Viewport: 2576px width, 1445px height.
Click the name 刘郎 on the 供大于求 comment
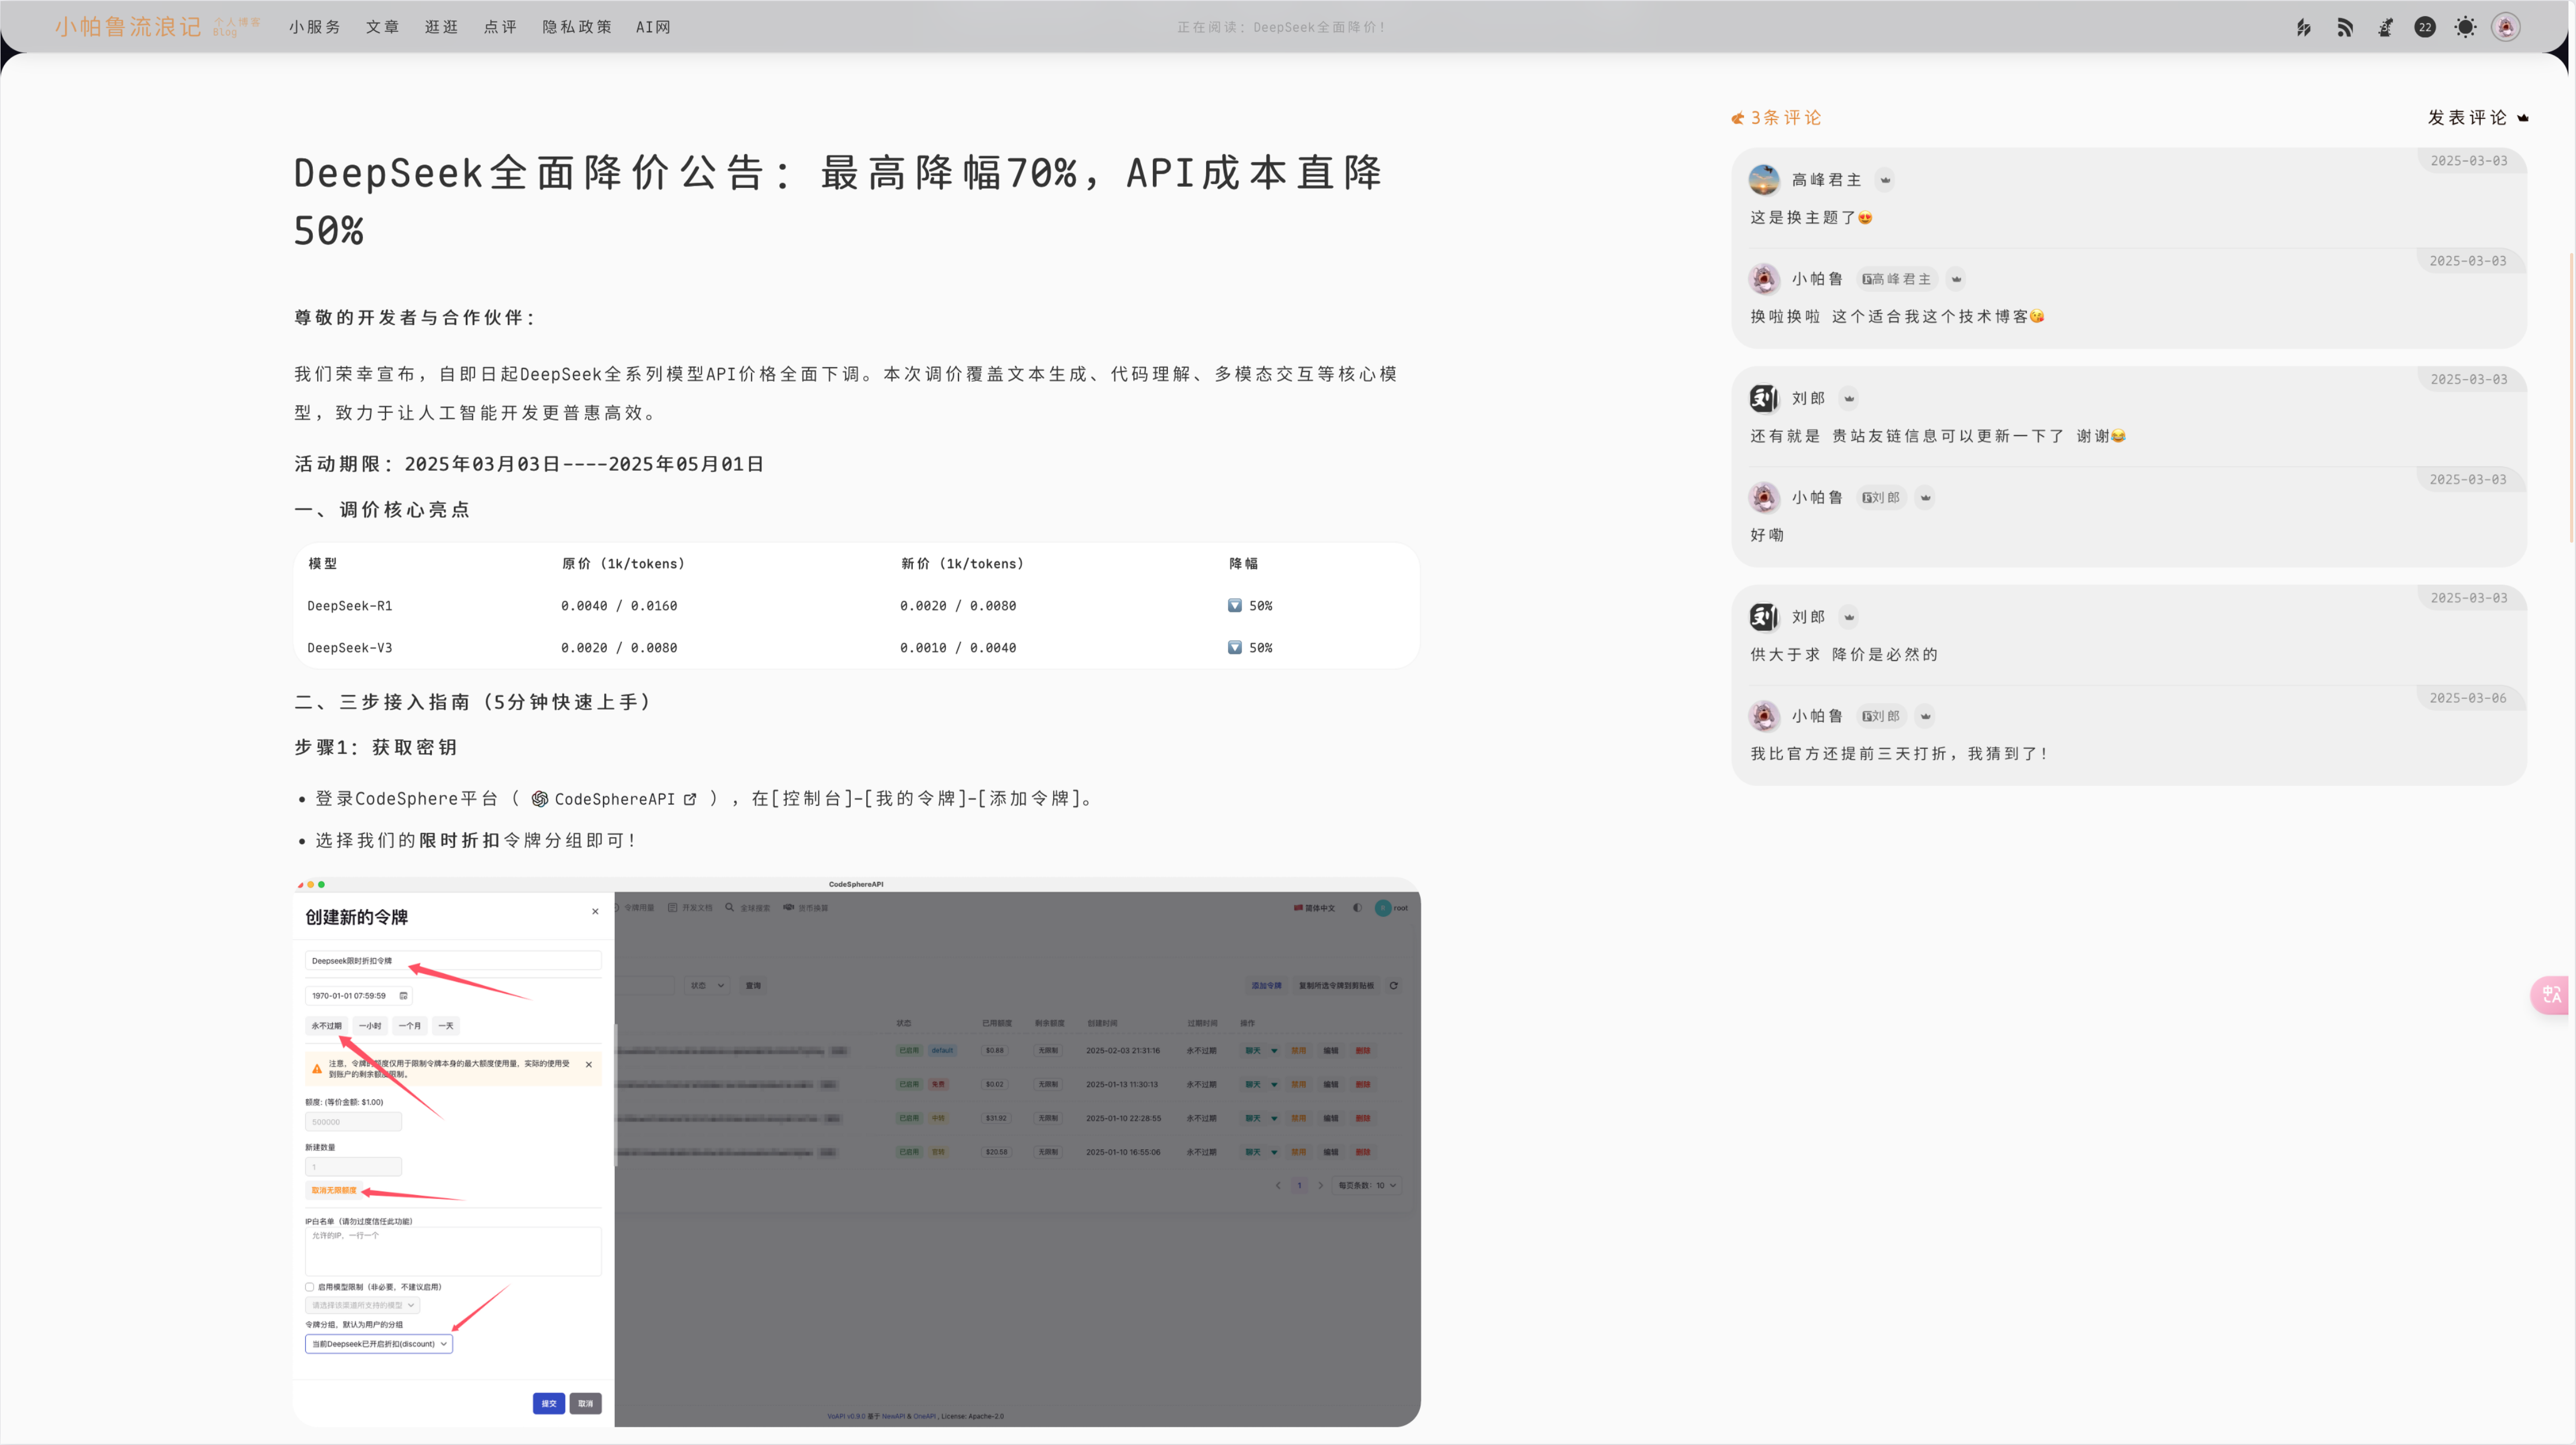click(1808, 617)
